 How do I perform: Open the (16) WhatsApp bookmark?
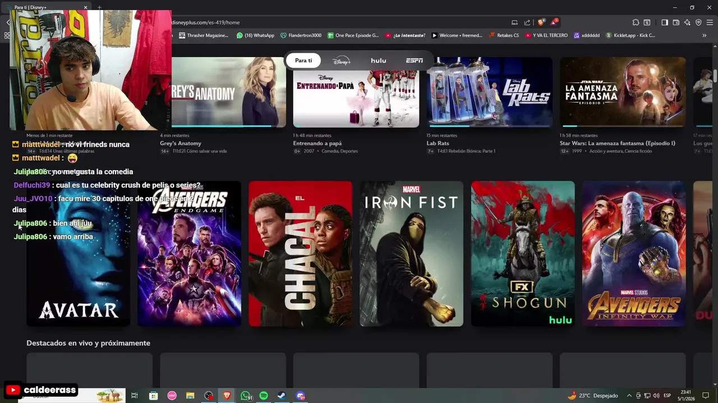pyautogui.click(x=255, y=35)
